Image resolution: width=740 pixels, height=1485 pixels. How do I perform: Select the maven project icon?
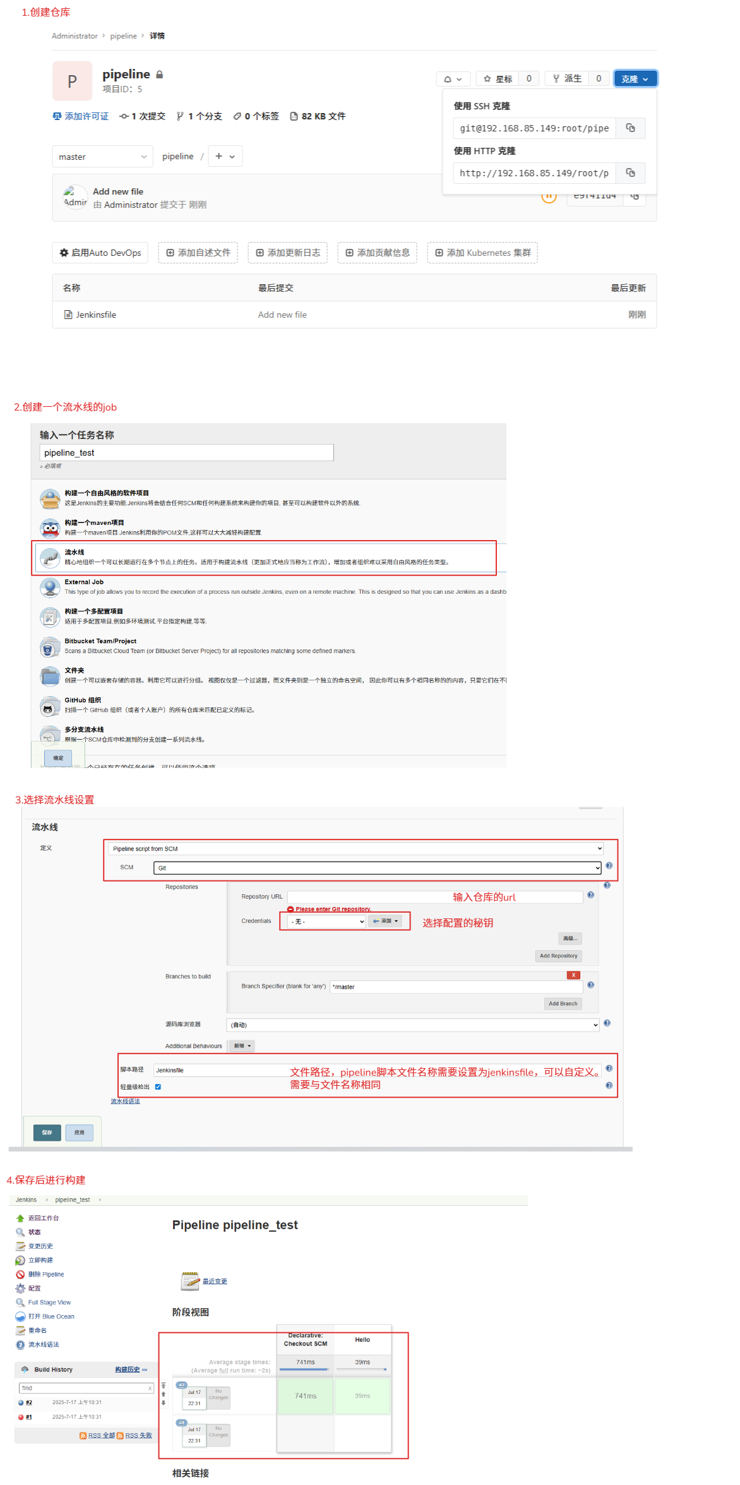[x=50, y=528]
